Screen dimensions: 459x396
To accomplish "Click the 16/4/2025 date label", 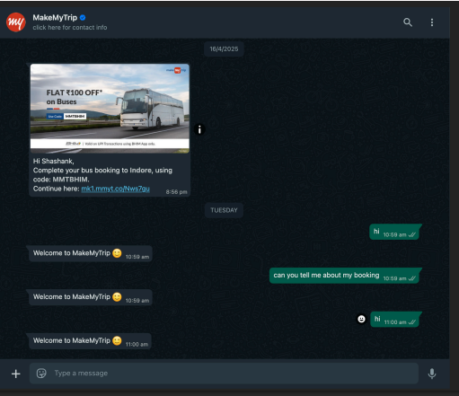I will tap(224, 49).
